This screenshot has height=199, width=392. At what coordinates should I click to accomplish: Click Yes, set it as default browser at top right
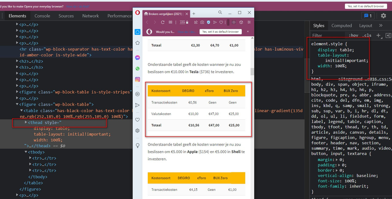pos(366,6)
